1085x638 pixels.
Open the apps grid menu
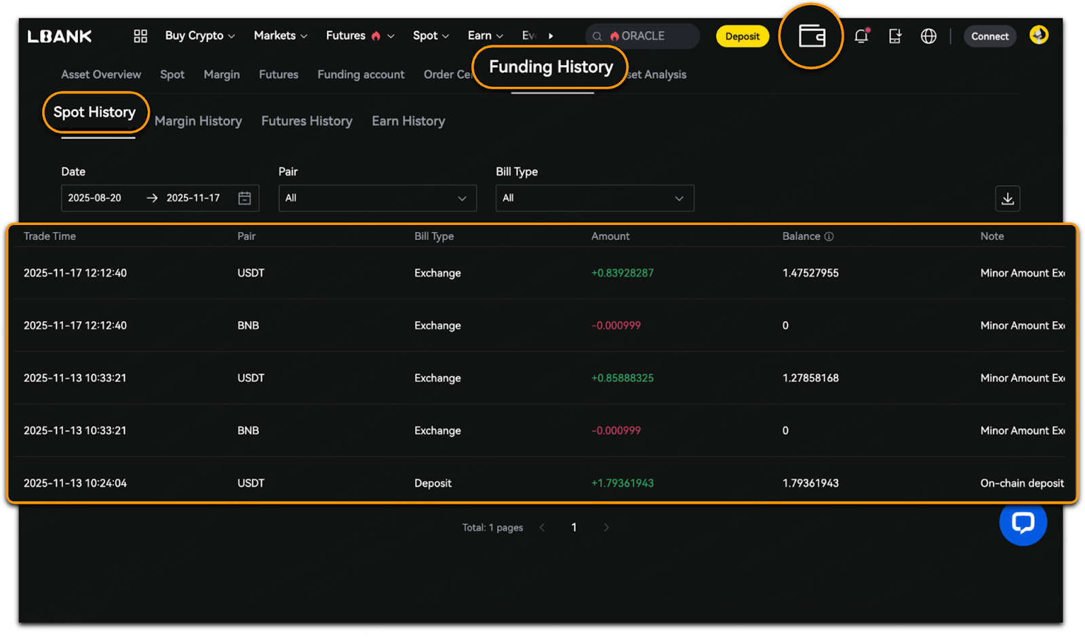coord(140,36)
